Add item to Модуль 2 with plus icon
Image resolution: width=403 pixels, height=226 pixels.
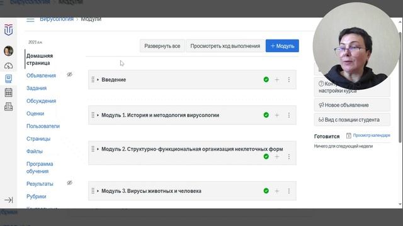[277, 156]
